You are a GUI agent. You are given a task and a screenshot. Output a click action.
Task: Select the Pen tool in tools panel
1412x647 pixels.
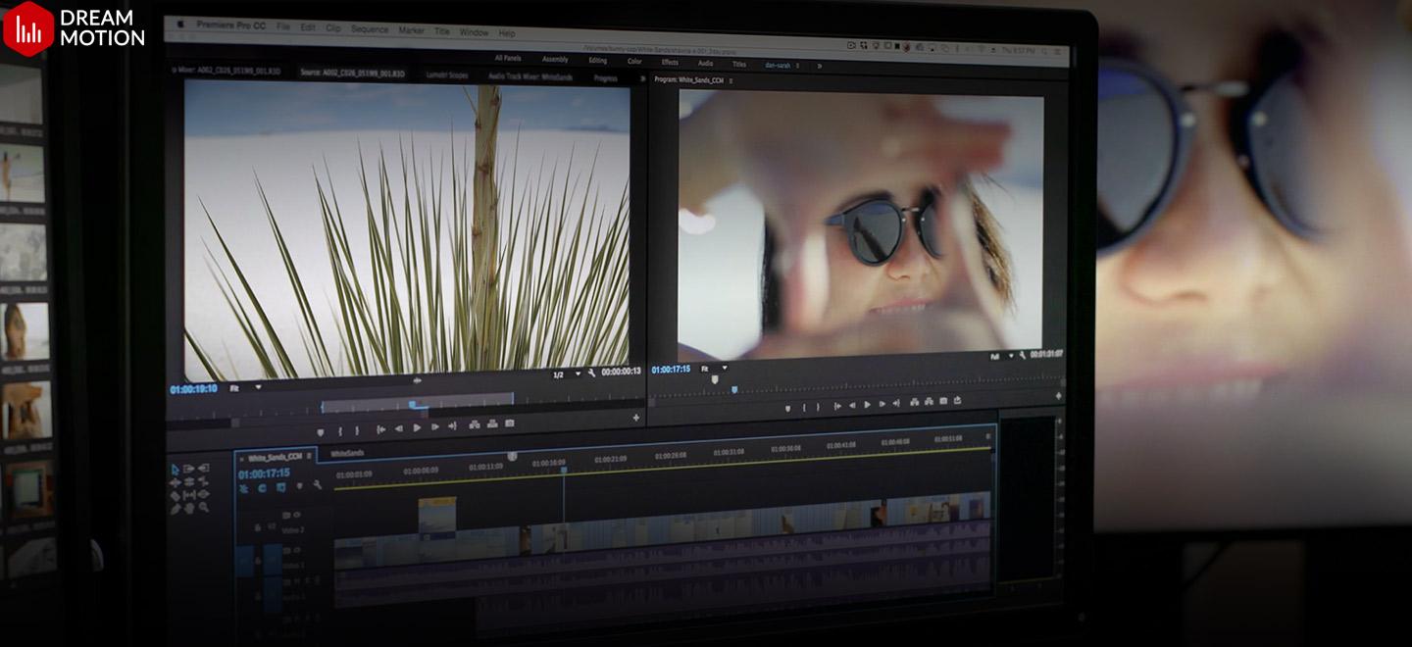(176, 508)
